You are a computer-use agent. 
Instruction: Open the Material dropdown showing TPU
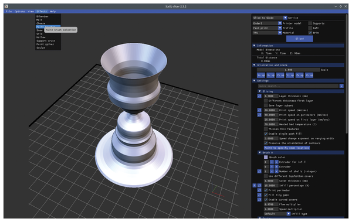[x=280, y=33]
